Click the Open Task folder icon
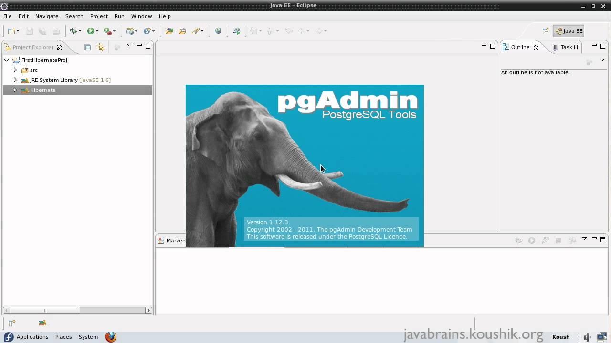The image size is (611, 343). pyautogui.click(x=182, y=31)
